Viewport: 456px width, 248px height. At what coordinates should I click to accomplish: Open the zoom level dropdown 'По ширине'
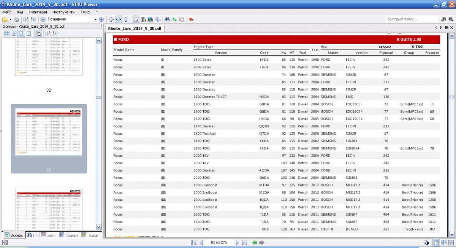click(95, 19)
